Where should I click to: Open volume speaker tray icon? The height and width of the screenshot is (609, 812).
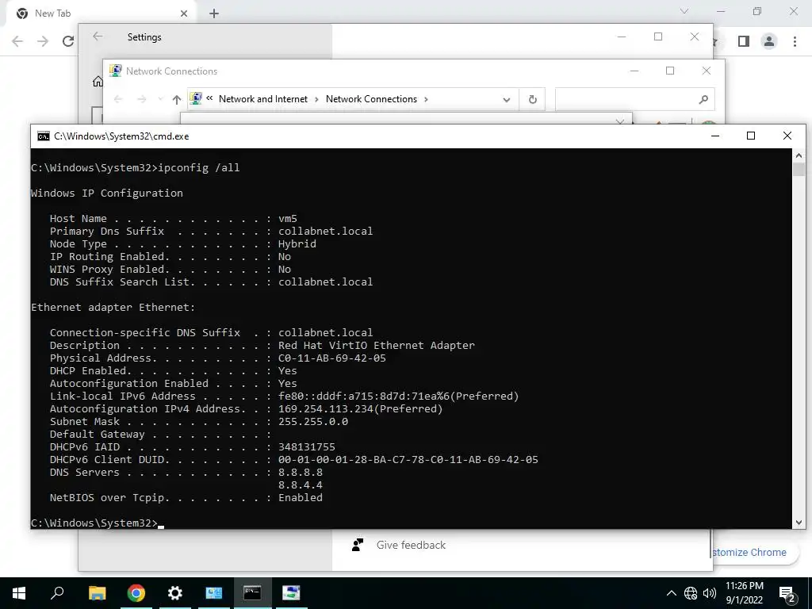[710, 593]
